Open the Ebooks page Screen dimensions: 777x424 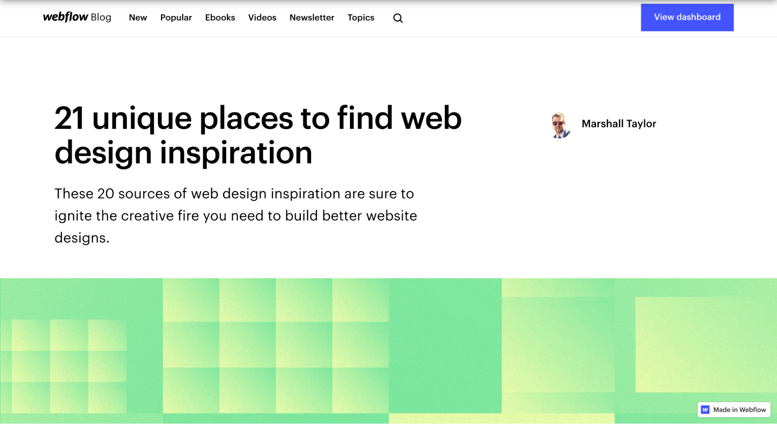tap(220, 18)
